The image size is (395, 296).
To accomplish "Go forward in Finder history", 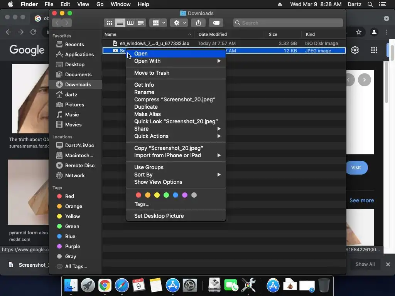I will (67, 23).
